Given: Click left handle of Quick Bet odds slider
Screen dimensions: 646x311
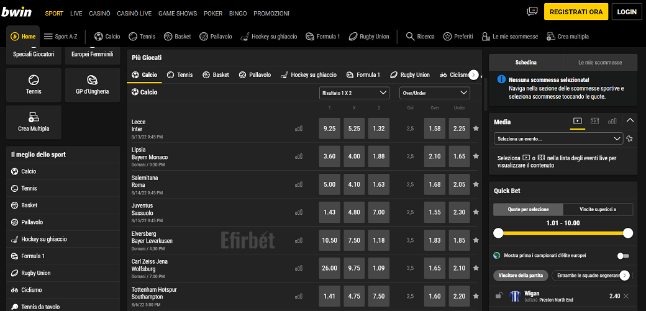Looking at the screenshot, I should (499, 233).
